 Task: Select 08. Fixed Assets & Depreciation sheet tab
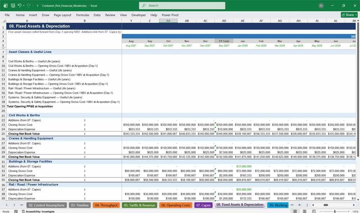[x=240, y=205]
